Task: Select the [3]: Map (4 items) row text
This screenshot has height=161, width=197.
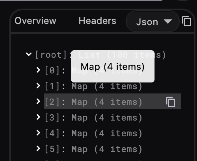Action: (93, 118)
